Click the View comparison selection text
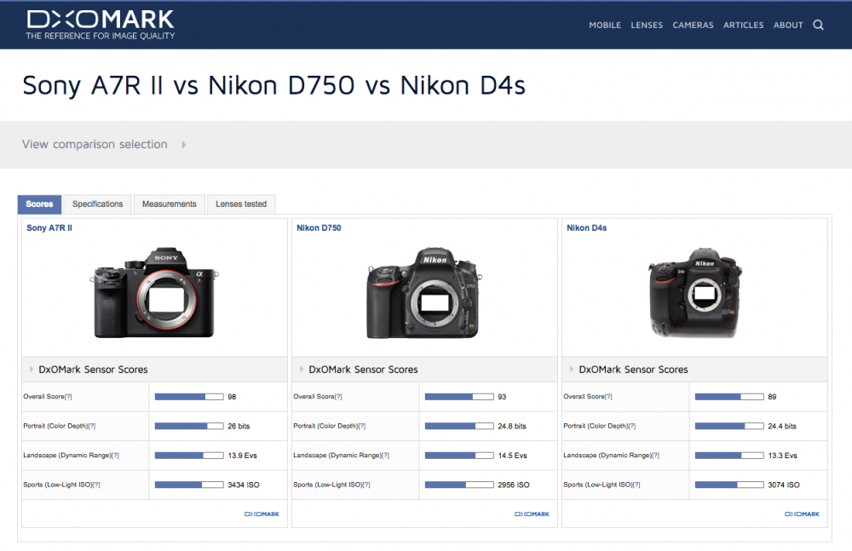 click(x=95, y=145)
